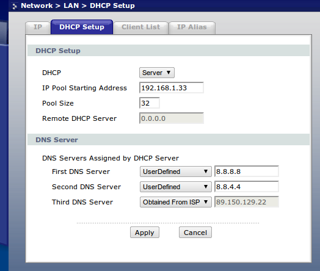
Task: Click the DHCP label beside Server dropdown
Action: click(x=52, y=73)
